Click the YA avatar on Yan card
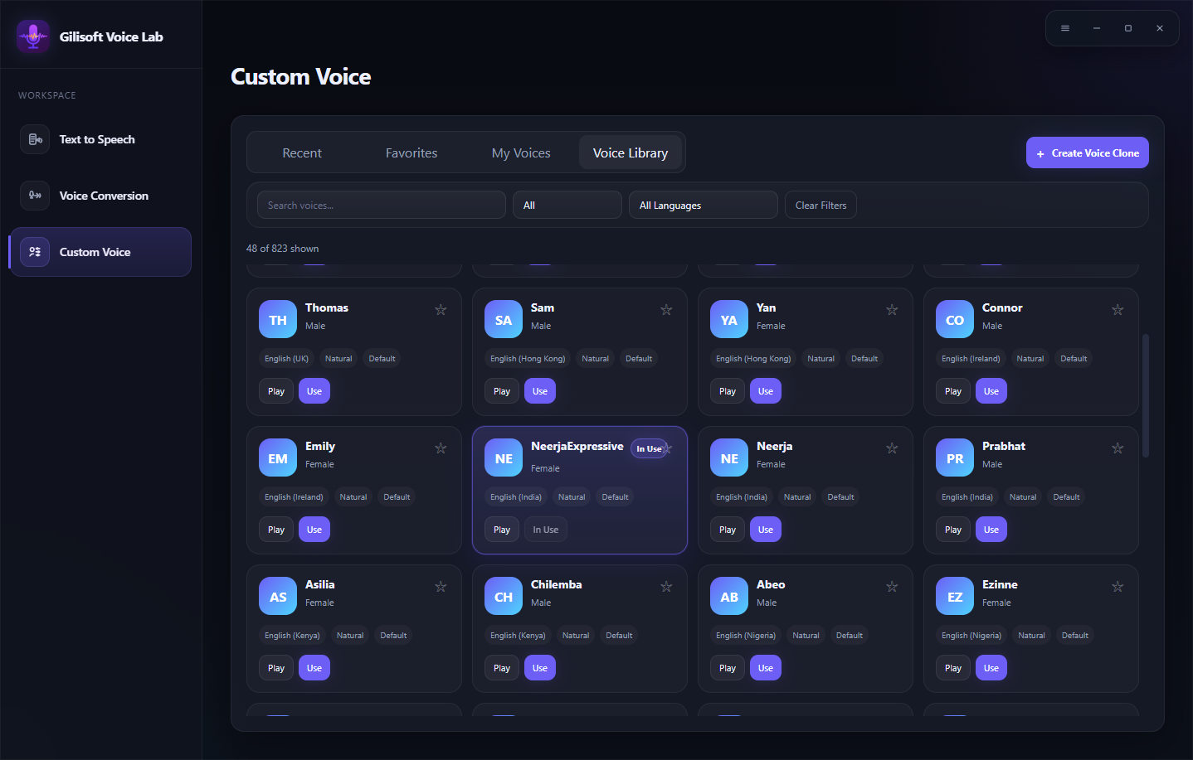This screenshot has height=760, width=1193. (x=729, y=319)
